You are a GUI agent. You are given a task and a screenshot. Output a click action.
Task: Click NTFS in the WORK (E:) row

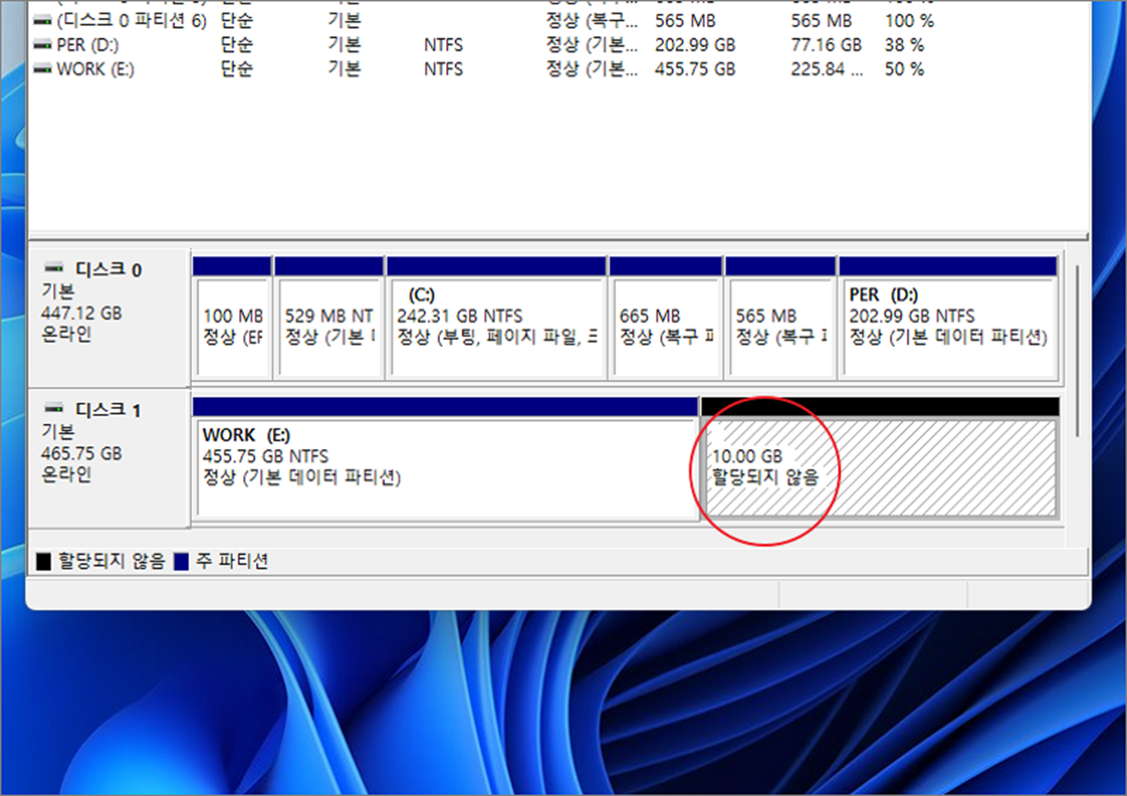(x=444, y=69)
